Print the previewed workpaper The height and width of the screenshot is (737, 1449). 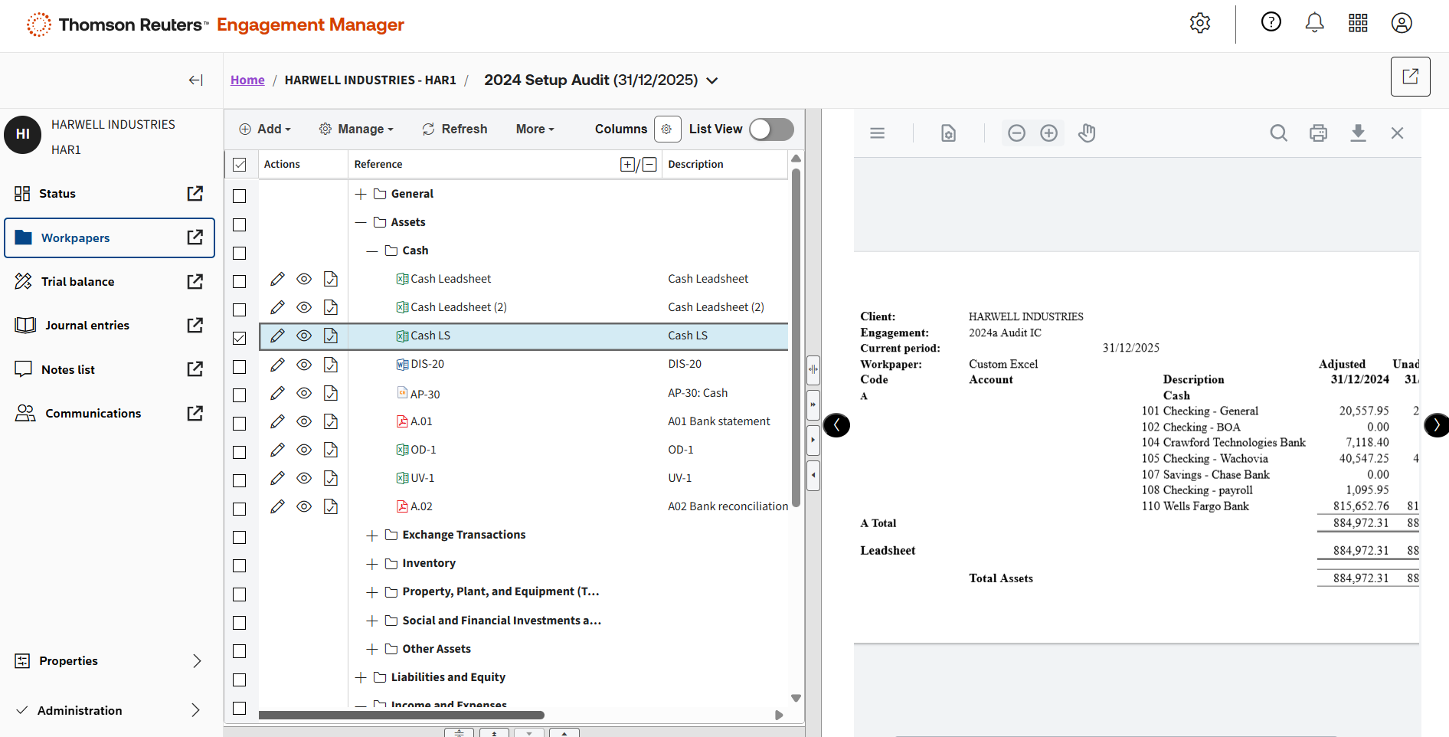click(1318, 133)
